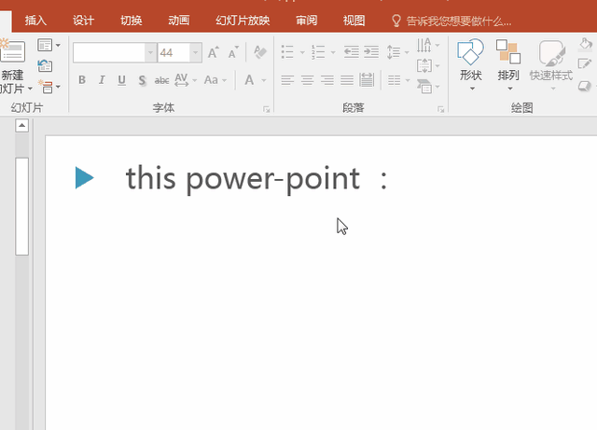Open font color A dropdown
Viewport: 597px width, 430px height.
(x=264, y=80)
